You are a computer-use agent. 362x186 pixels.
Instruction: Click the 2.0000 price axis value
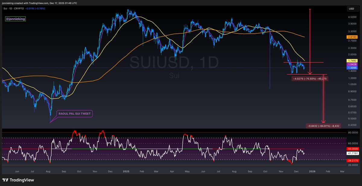(352, 55)
